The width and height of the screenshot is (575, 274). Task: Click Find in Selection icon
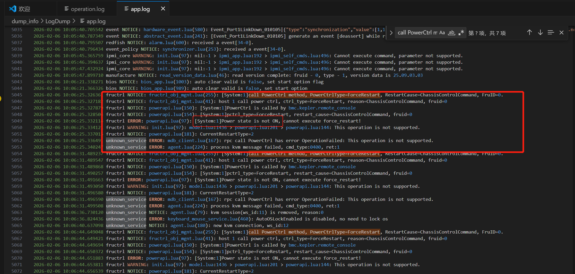coord(551,32)
